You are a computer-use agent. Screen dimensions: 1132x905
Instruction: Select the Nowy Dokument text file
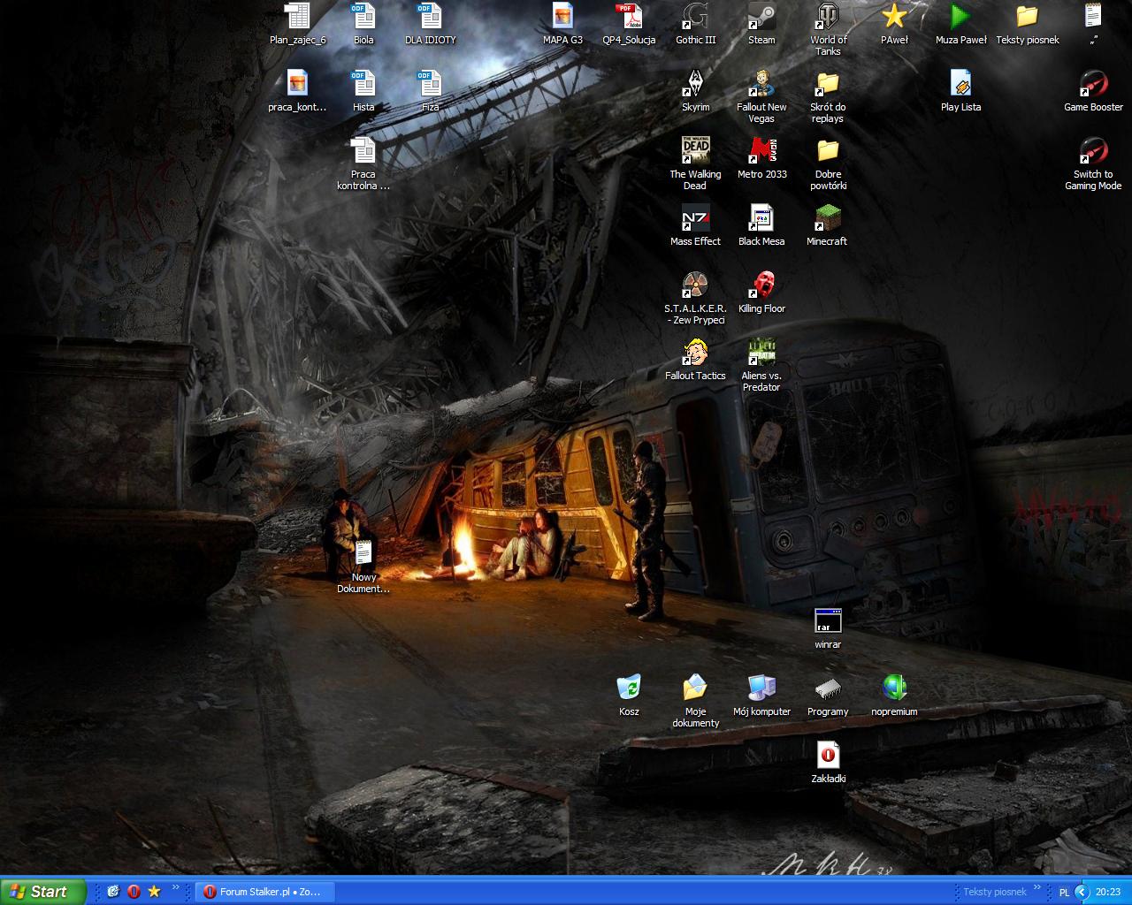(363, 554)
